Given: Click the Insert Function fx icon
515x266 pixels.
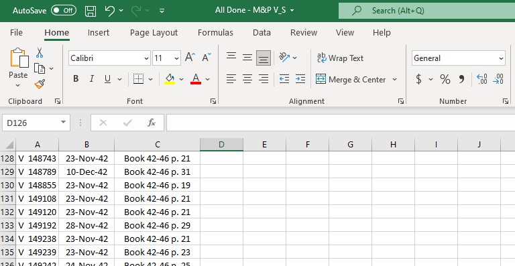Looking at the screenshot, I should 151,123.
